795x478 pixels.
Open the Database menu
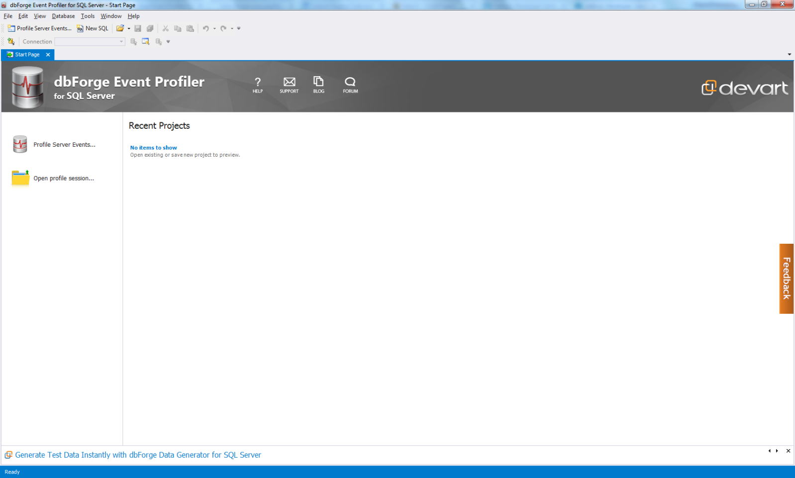click(x=63, y=16)
